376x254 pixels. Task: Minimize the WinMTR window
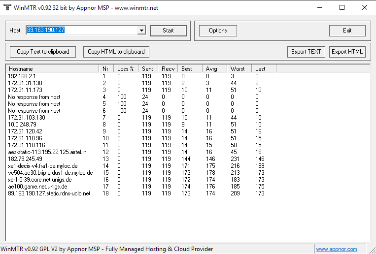click(320, 8)
